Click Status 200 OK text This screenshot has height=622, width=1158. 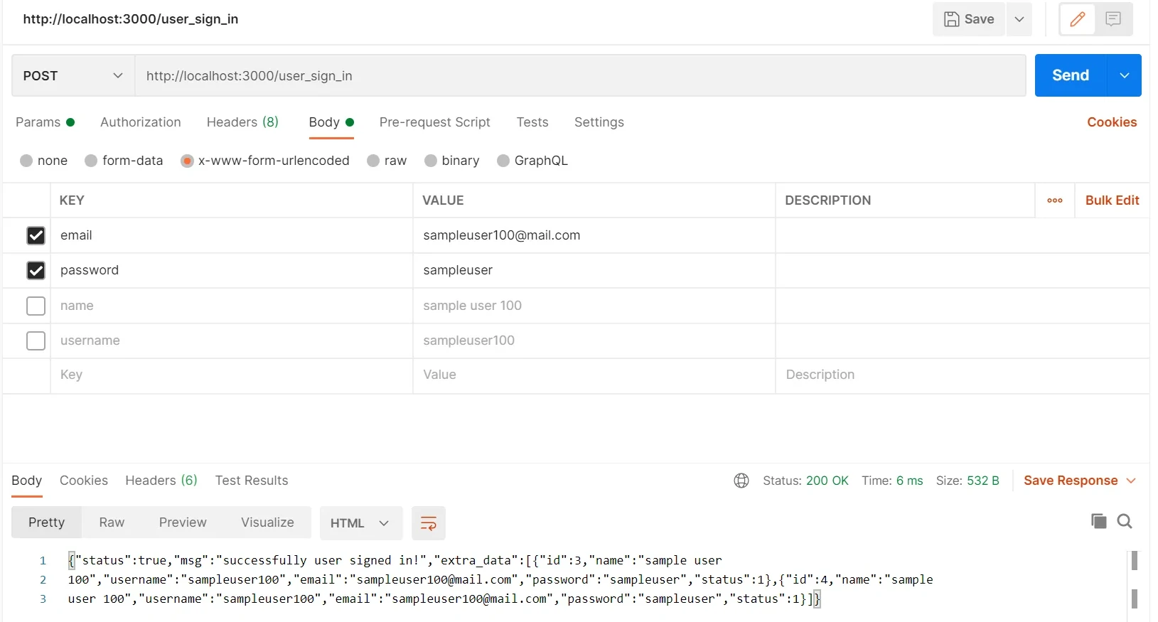pyautogui.click(x=805, y=481)
